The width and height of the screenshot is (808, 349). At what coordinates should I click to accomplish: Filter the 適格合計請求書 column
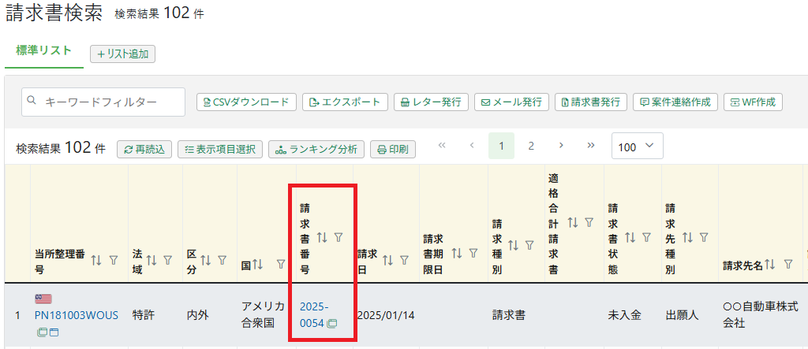589,222
